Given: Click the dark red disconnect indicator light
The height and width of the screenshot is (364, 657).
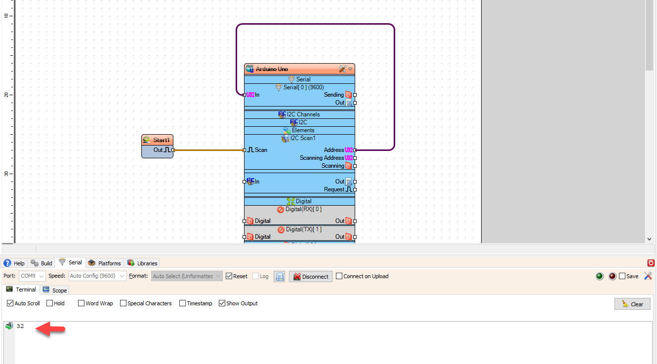Looking at the screenshot, I should pyautogui.click(x=612, y=276).
